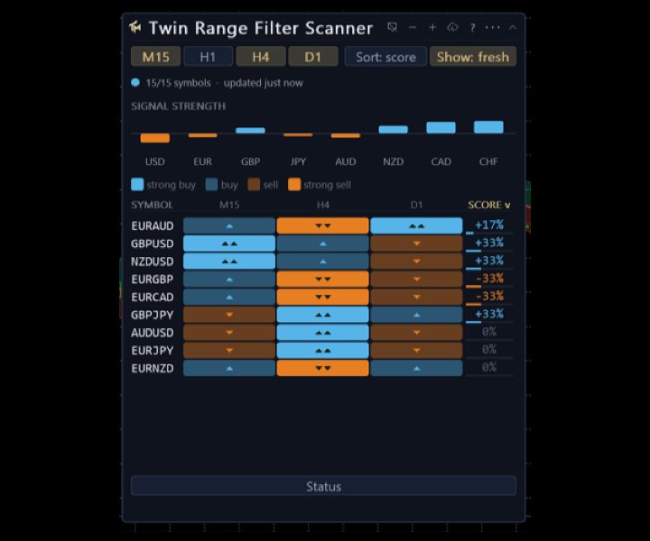Click GBPJPY M15 sell cell

[x=229, y=315]
